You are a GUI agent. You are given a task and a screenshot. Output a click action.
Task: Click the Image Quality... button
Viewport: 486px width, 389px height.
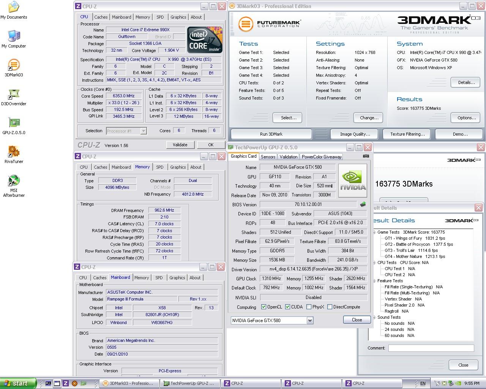[x=355, y=134]
